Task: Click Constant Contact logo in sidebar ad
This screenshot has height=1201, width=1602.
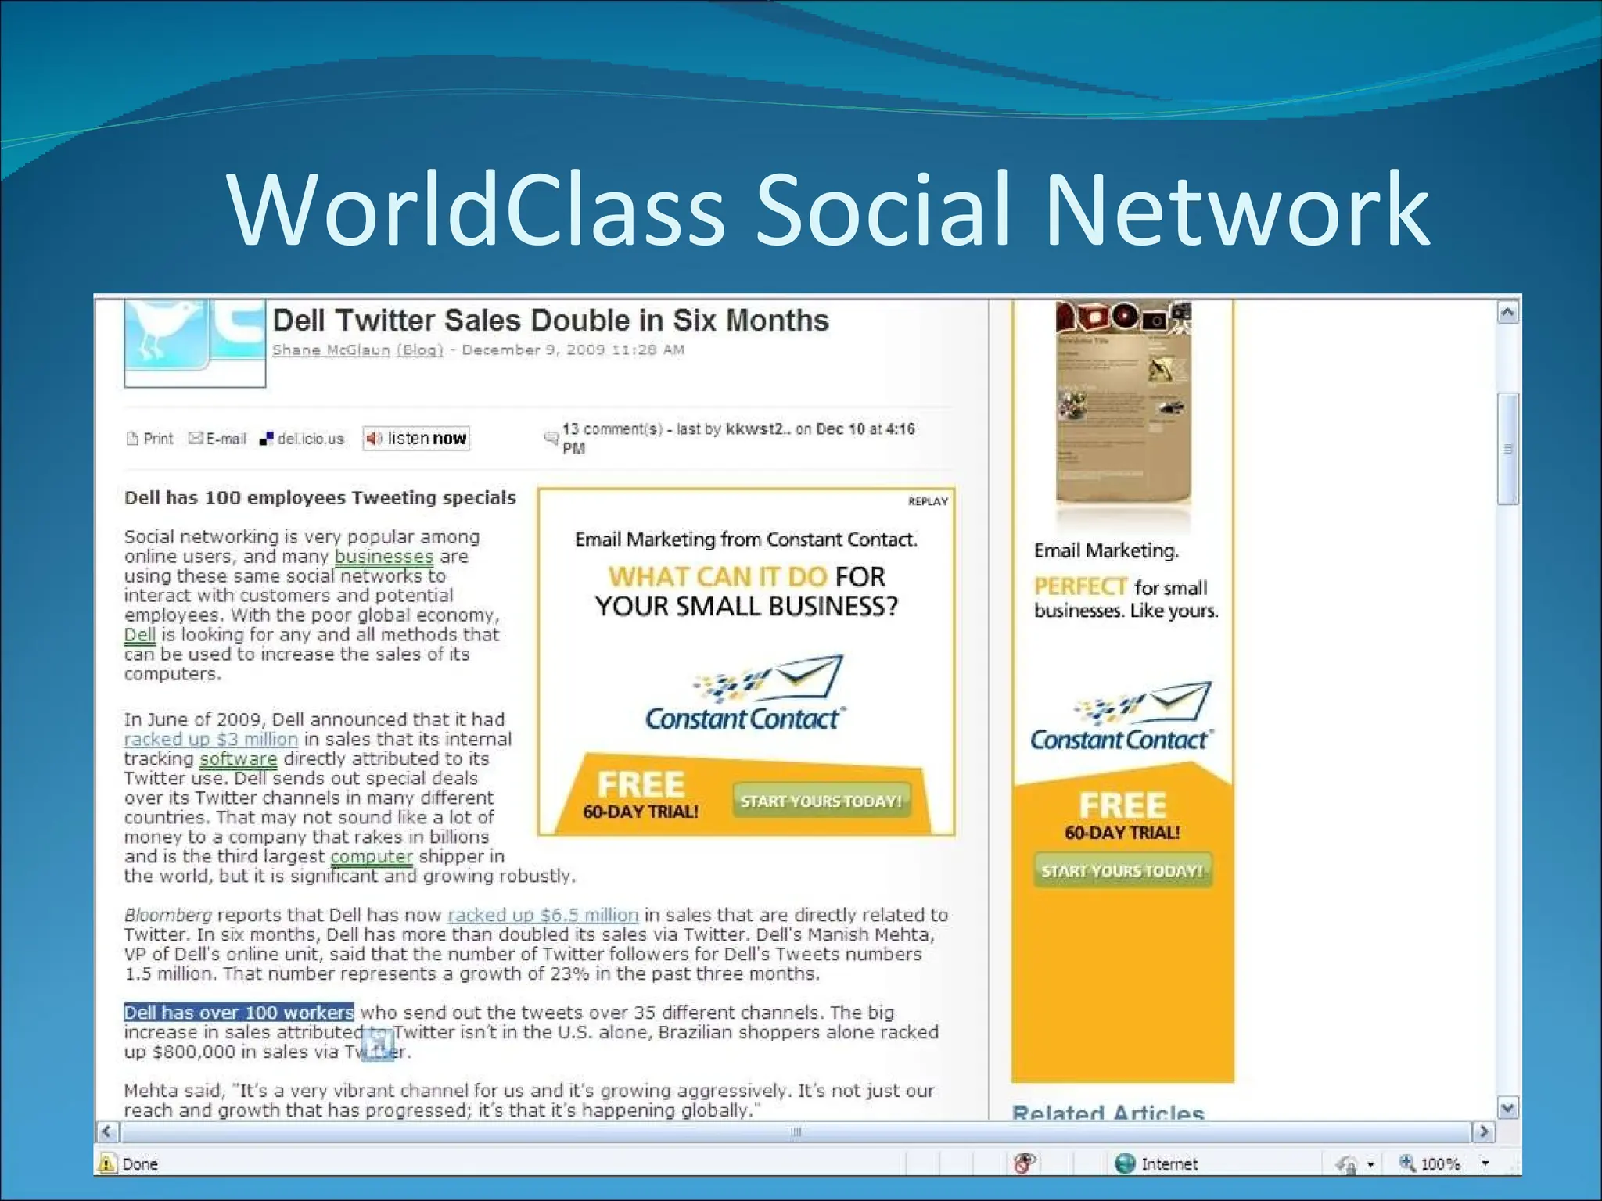Action: [x=1122, y=717]
